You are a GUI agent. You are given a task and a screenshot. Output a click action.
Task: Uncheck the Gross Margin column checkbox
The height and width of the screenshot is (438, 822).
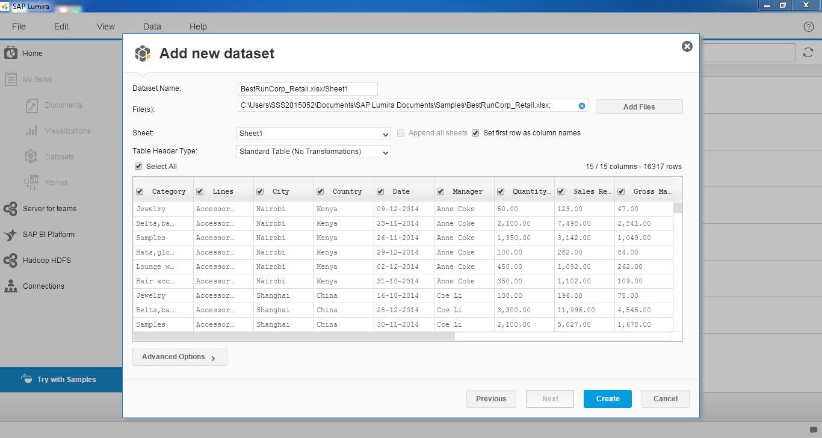pos(621,191)
